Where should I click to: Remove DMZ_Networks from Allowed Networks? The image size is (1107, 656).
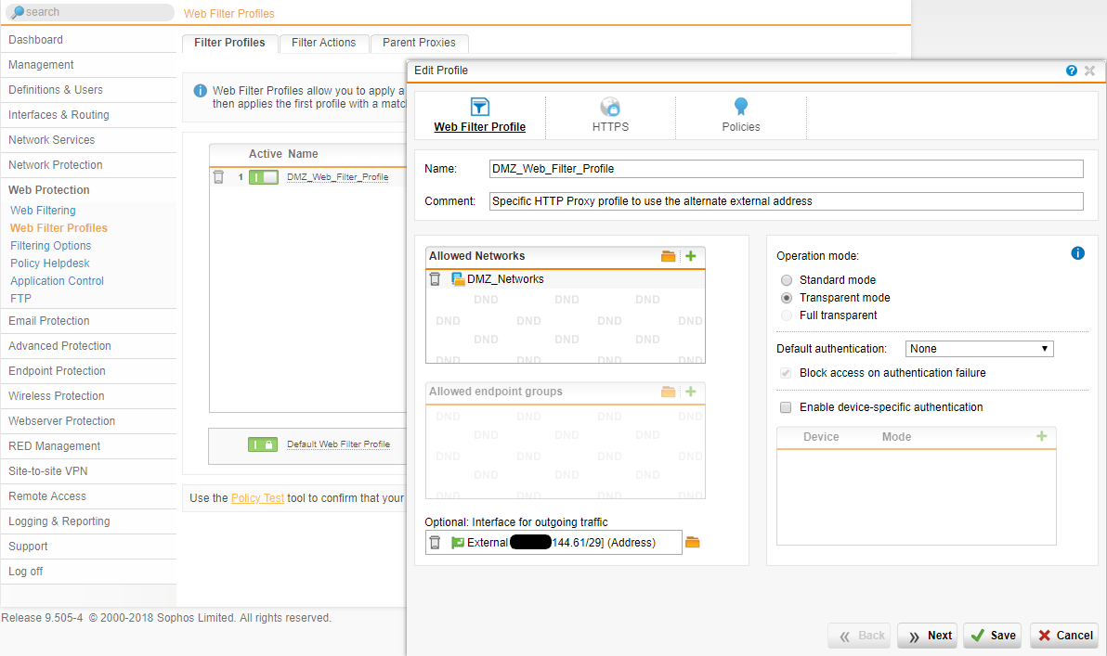(435, 279)
